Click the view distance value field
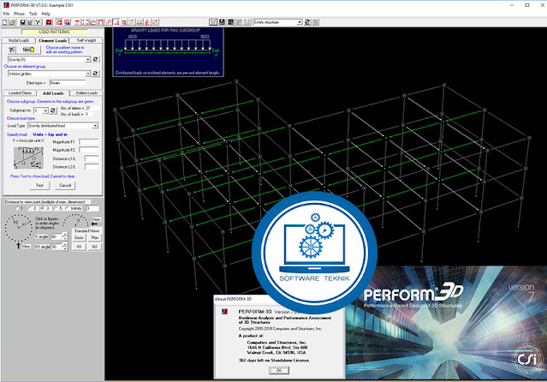The width and height of the screenshot is (547, 382). (x=92, y=208)
